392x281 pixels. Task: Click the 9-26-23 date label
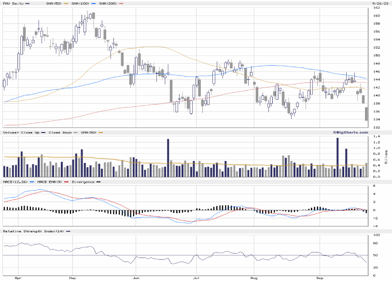tap(380, 3)
